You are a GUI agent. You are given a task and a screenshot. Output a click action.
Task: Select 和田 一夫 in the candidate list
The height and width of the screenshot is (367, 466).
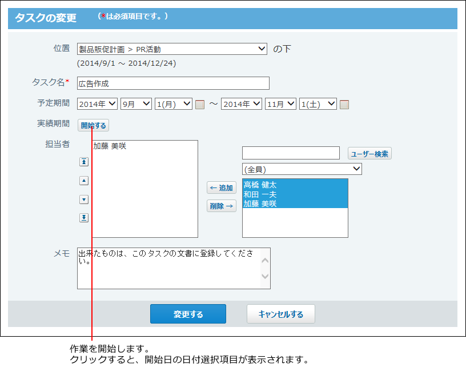[x=295, y=194]
